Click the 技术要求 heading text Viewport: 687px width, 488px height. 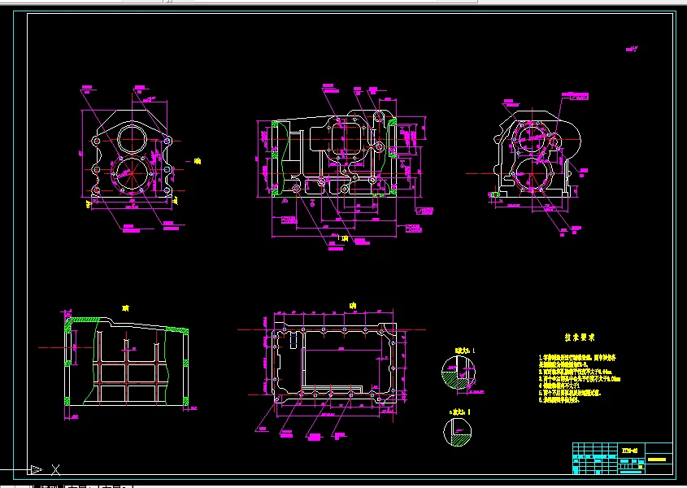(x=581, y=337)
